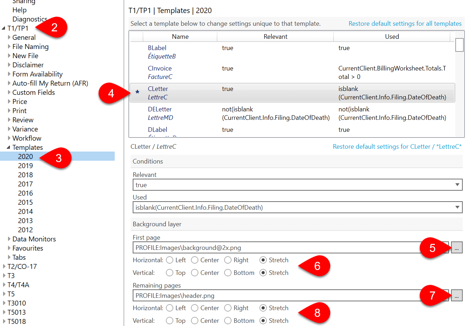Select Top for Remaining pages Vertical
Viewport: 468px width, 326px height.
point(170,321)
